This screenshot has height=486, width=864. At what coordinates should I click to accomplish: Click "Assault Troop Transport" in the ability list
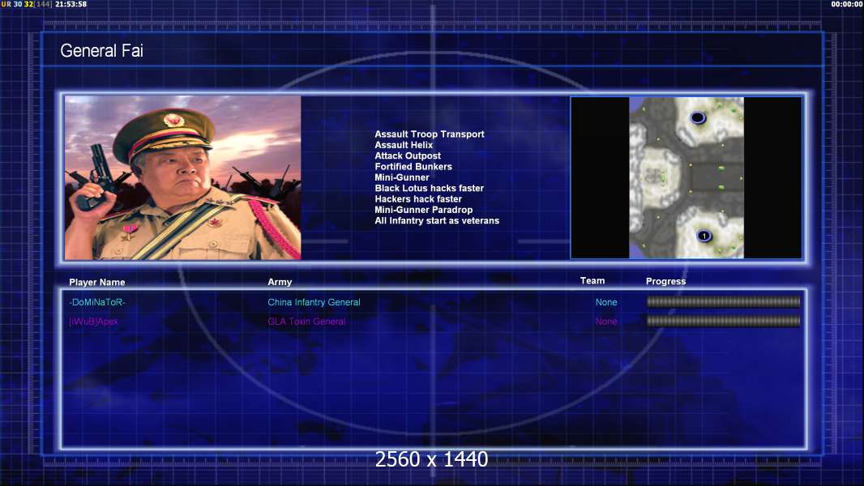[x=430, y=134]
